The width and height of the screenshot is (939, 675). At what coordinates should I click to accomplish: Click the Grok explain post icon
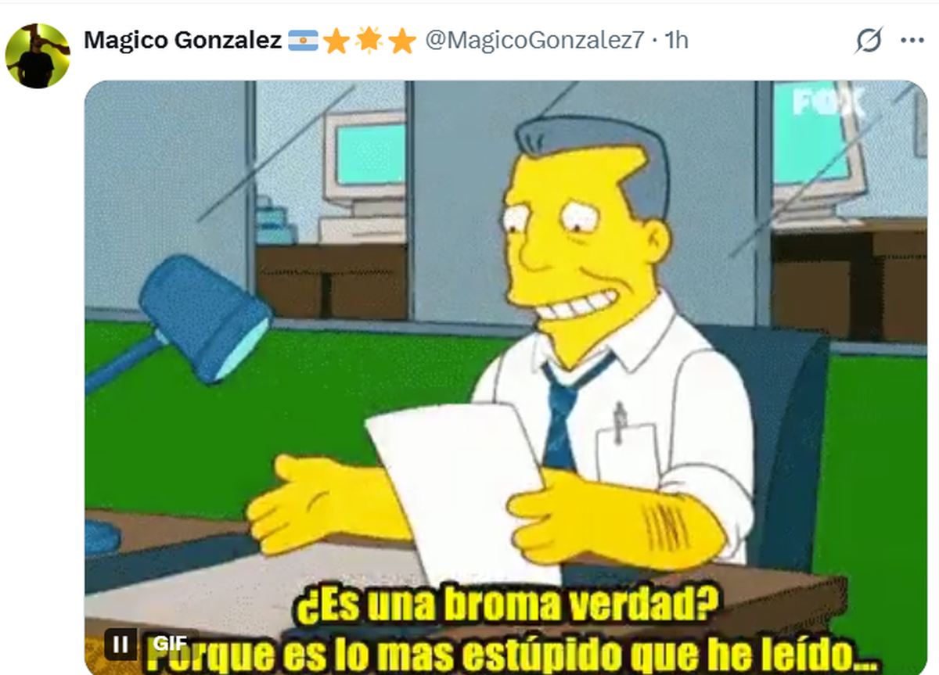point(868,40)
